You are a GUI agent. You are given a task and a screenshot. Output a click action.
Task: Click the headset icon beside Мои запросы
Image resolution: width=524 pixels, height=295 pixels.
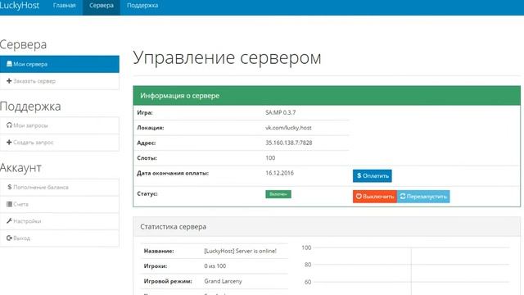9,125
